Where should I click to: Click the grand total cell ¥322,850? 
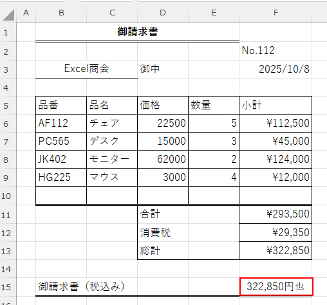[x=276, y=251]
